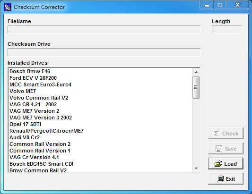Screen dimensions: 252x194
Task: Click the scroll up arrow of drives list
Action: tap(196, 72)
